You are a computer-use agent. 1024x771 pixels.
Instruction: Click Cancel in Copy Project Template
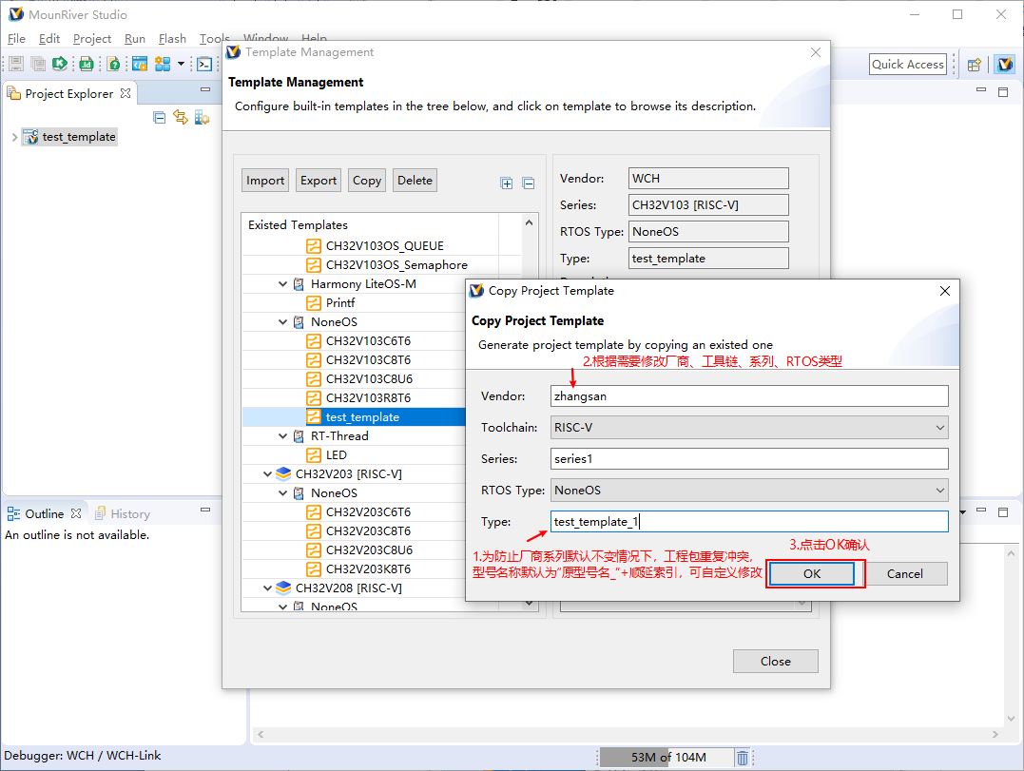pyautogui.click(x=904, y=574)
